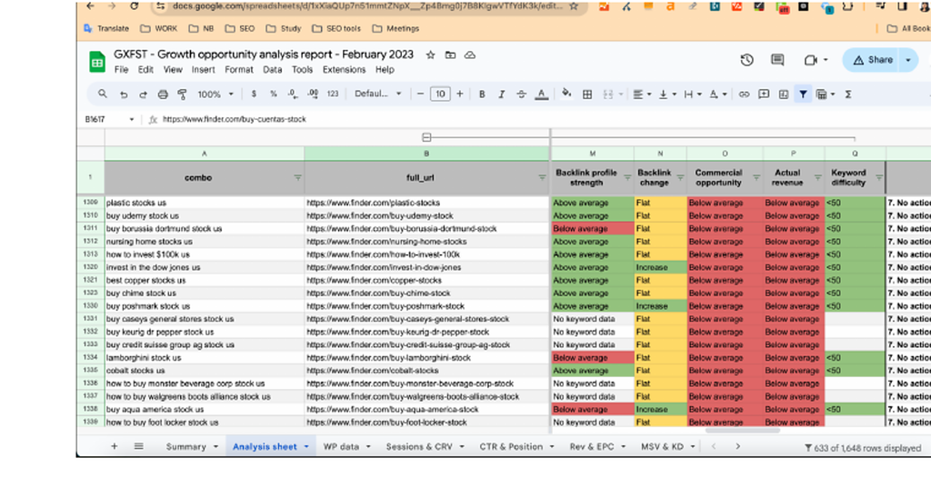Click the insert chart icon
Screen dimensions: 931x477
pyautogui.click(x=784, y=94)
